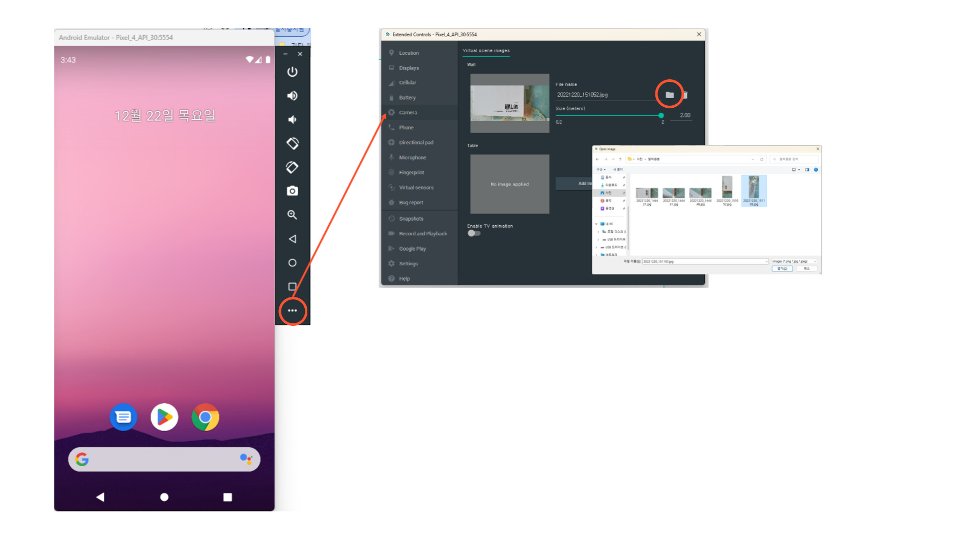Expand the file name combo box arrow
977x549 pixels.
pos(766,261)
